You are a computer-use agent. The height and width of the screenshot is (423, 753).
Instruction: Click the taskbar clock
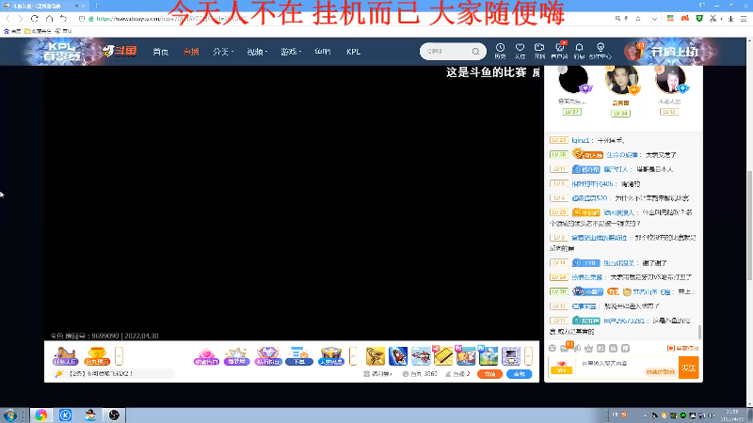click(732, 415)
